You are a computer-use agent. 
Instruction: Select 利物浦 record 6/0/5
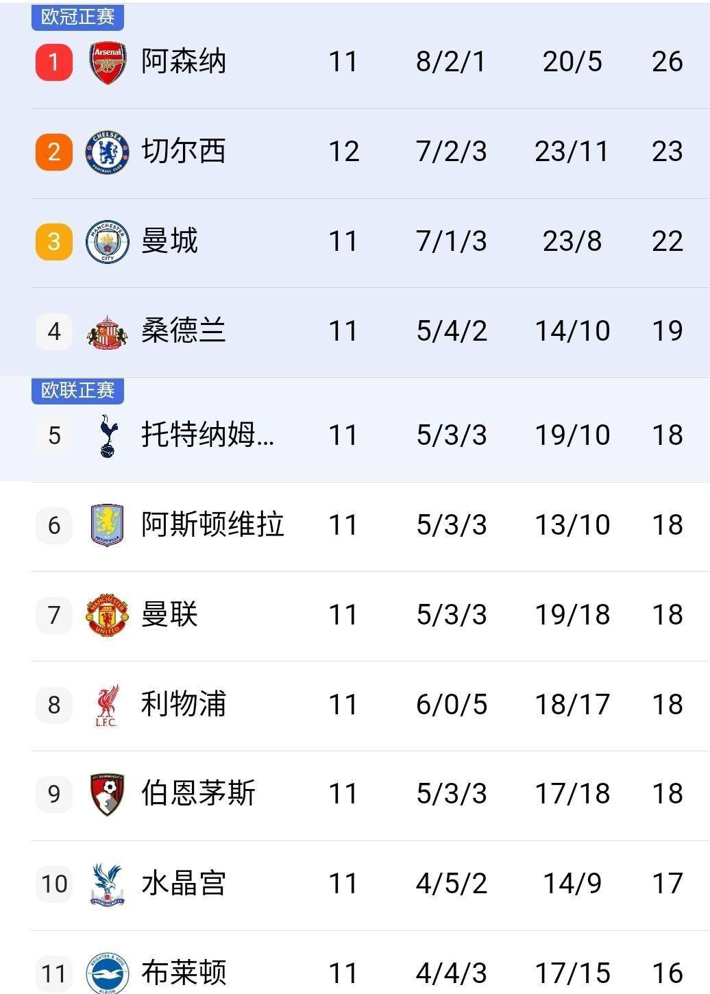coord(452,705)
